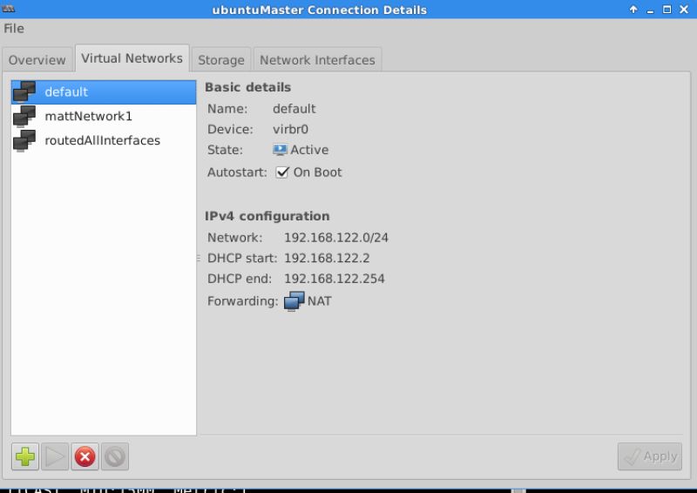Click the device value virbr0

click(290, 130)
